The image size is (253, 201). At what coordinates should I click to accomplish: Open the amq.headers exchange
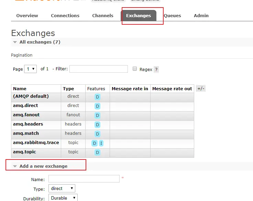pyautogui.click(x=28, y=124)
